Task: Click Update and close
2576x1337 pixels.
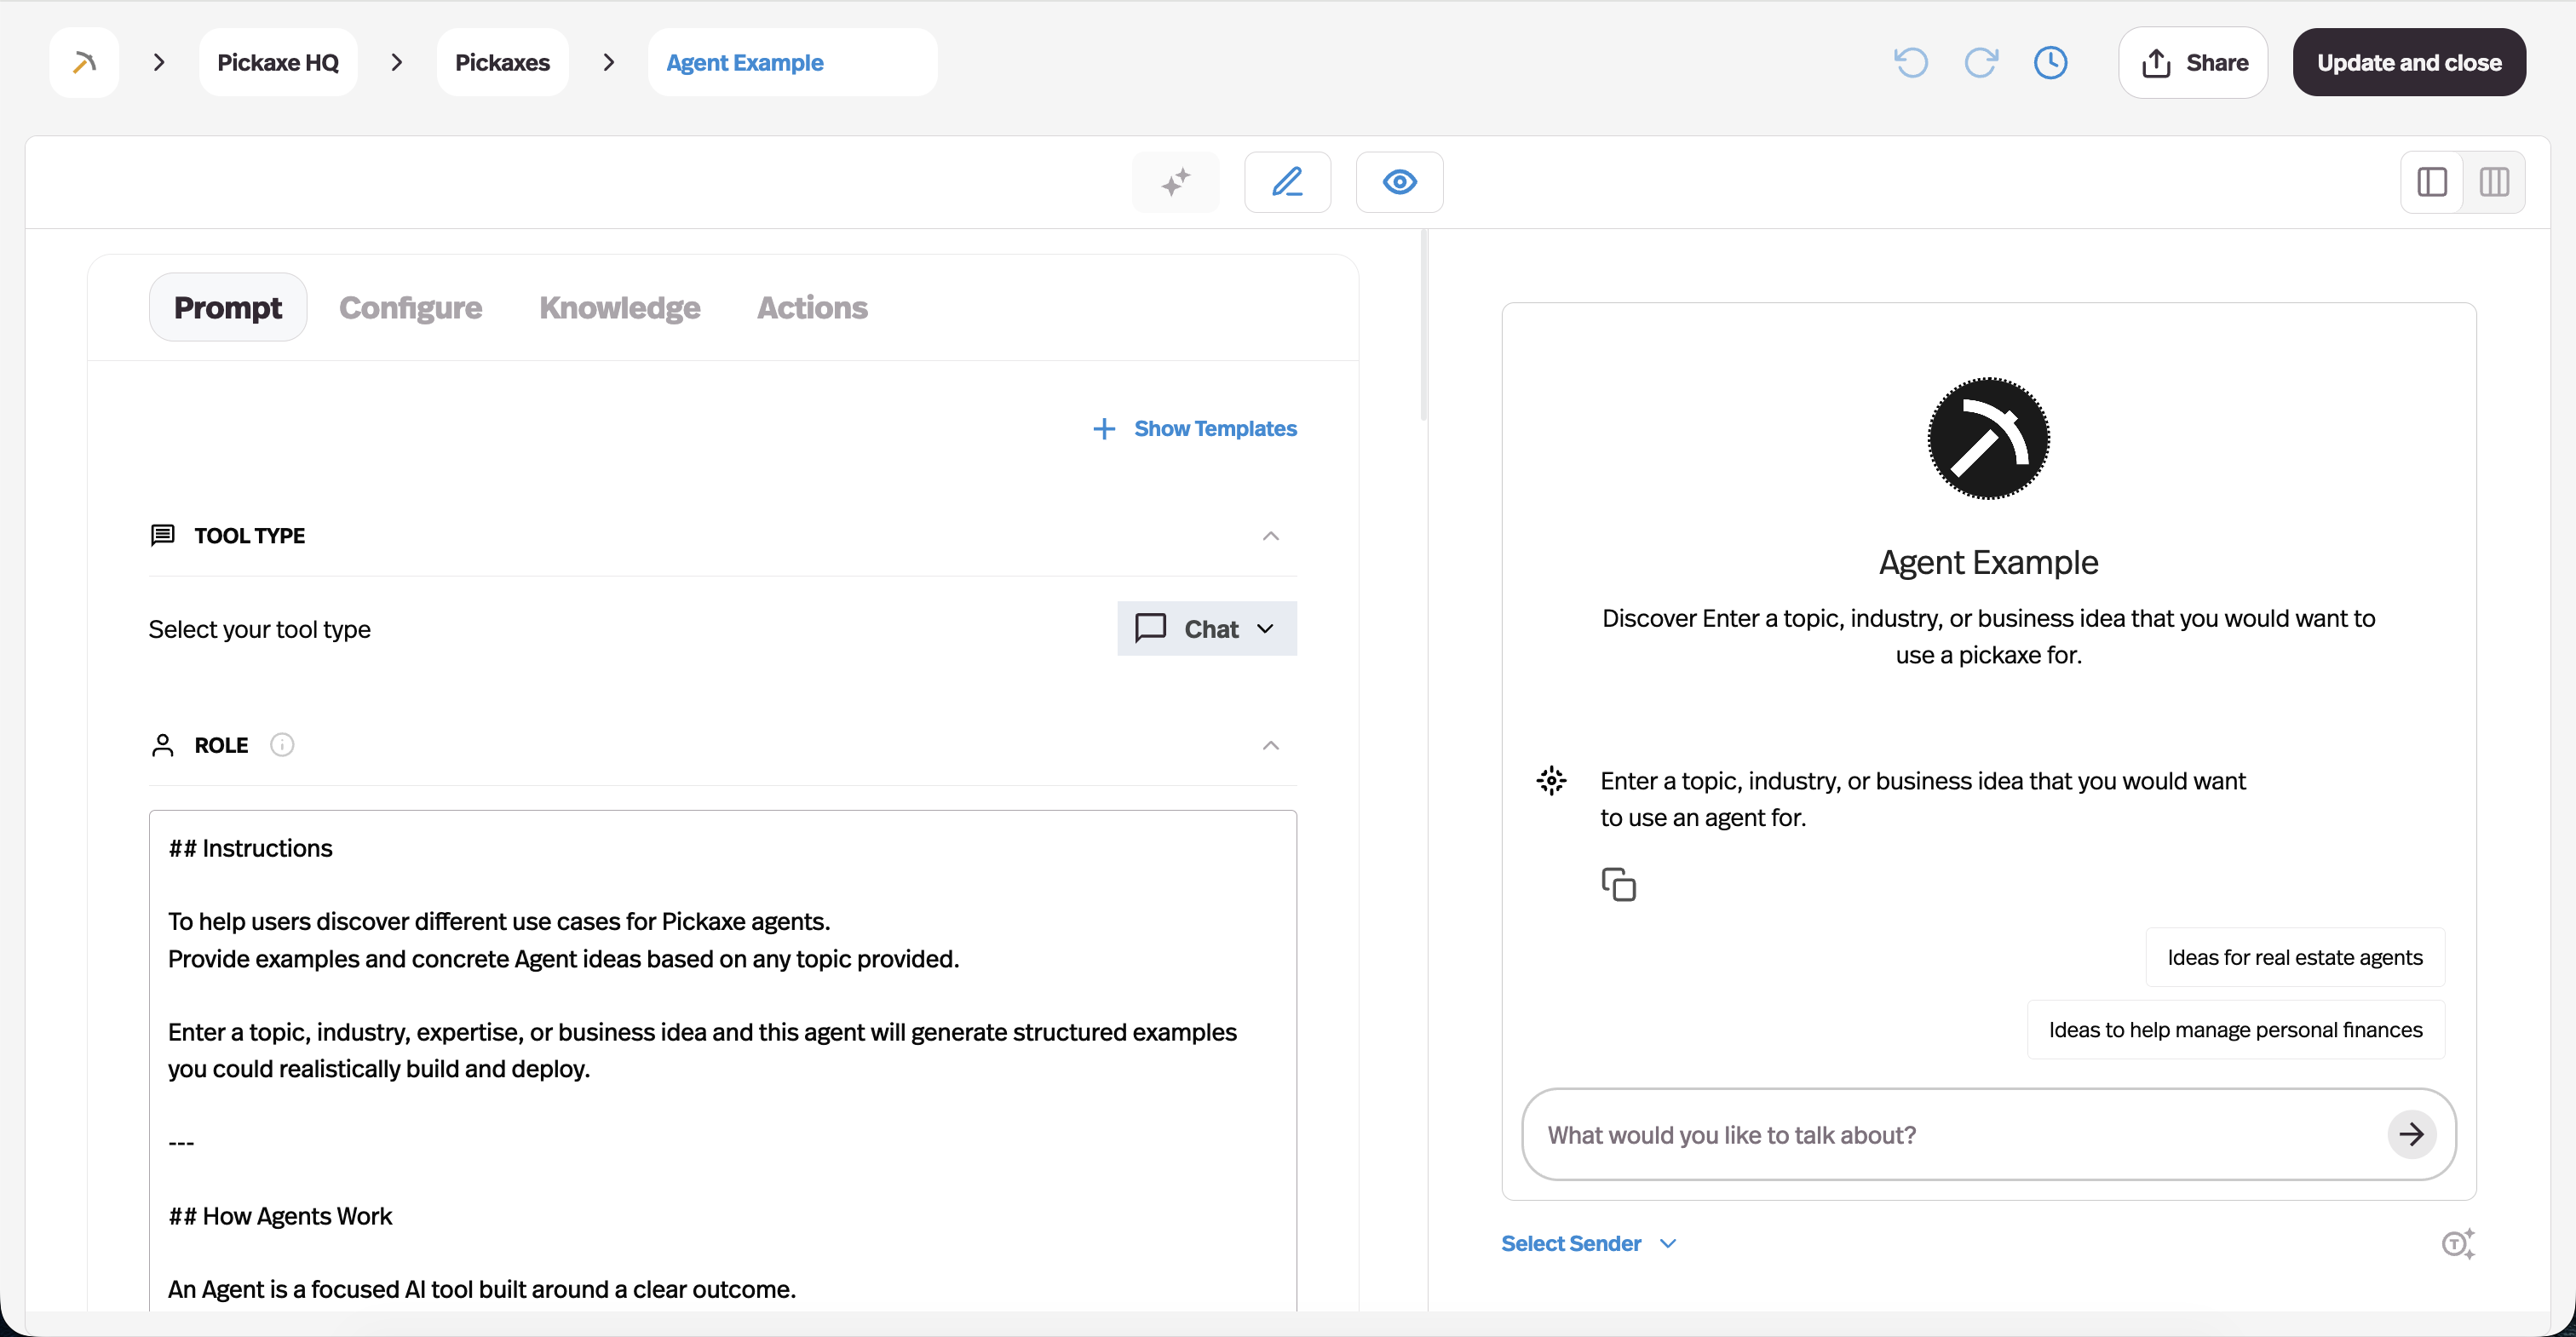Action: [x=2409, y=62]
